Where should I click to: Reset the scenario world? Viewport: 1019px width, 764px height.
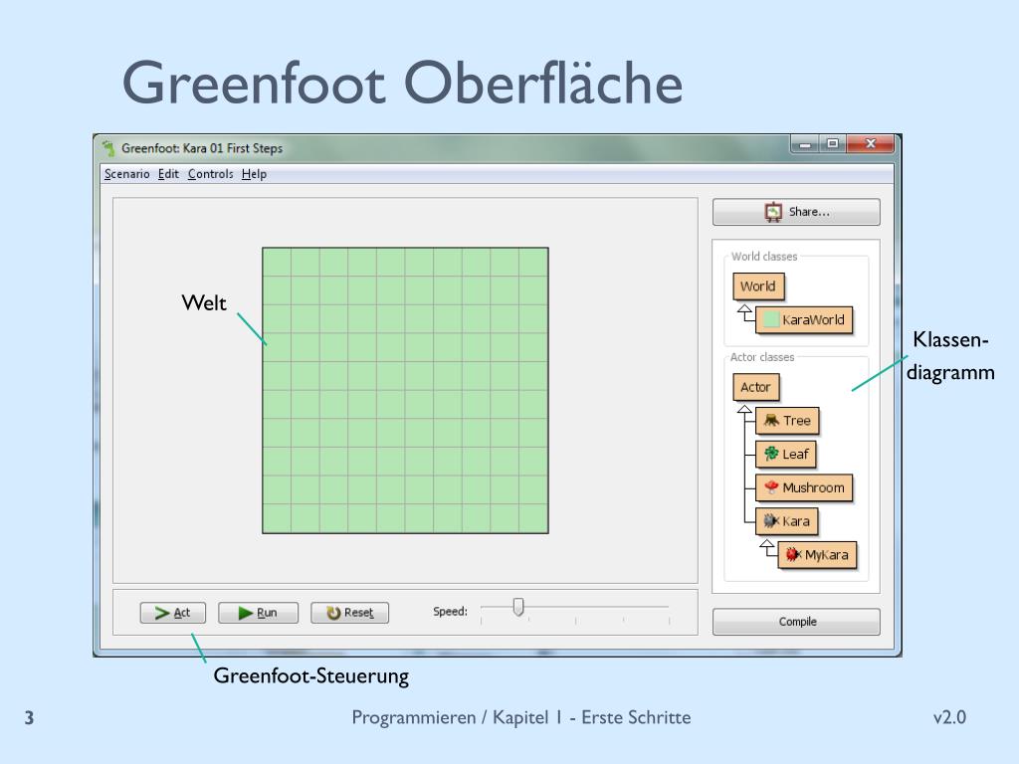point(349,613)
